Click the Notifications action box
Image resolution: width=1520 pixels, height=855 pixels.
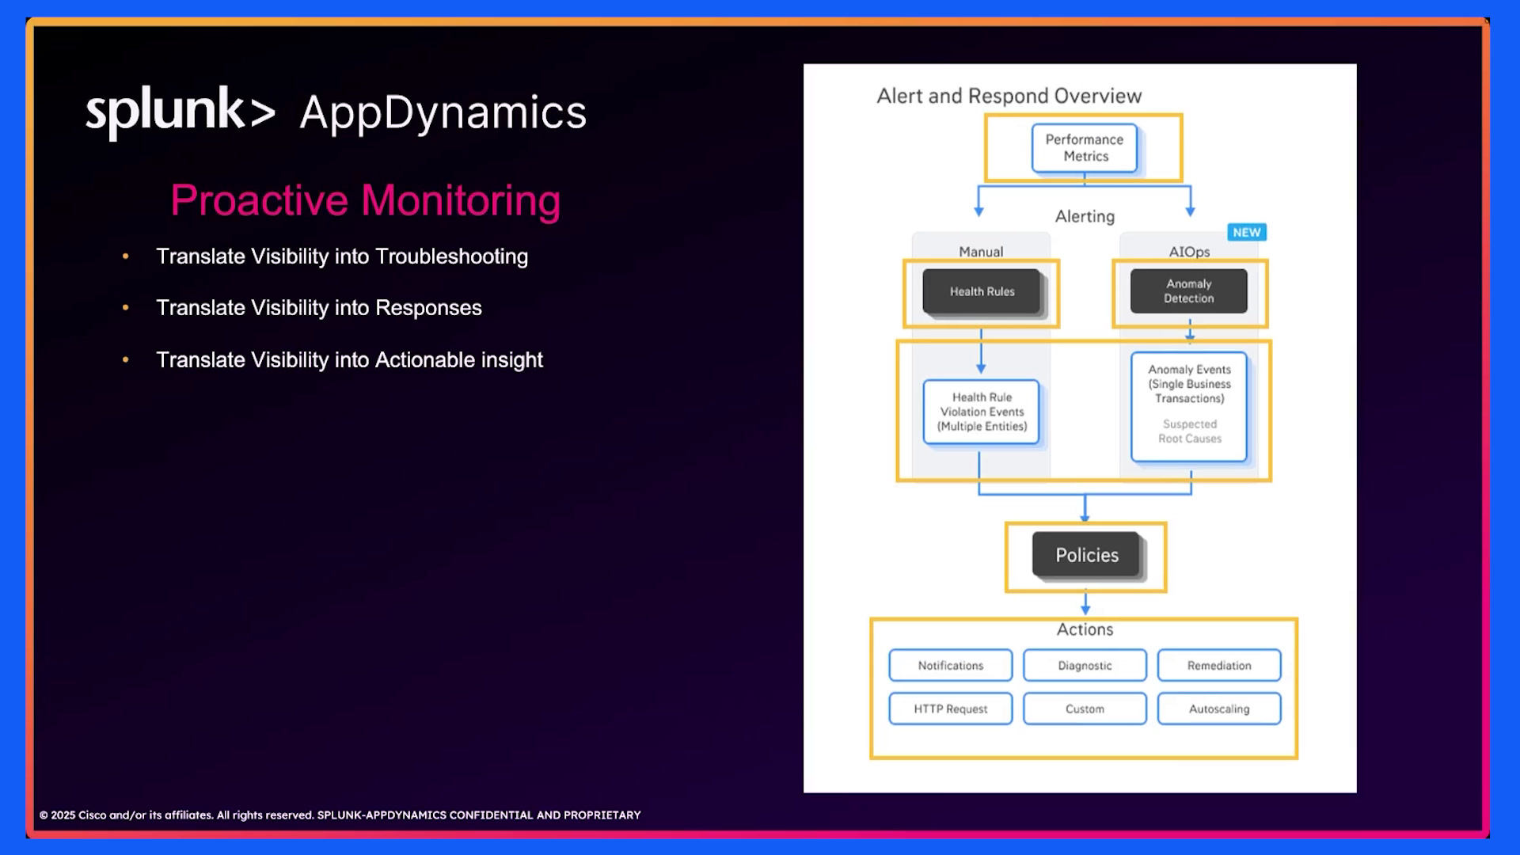tap(950, 665)
